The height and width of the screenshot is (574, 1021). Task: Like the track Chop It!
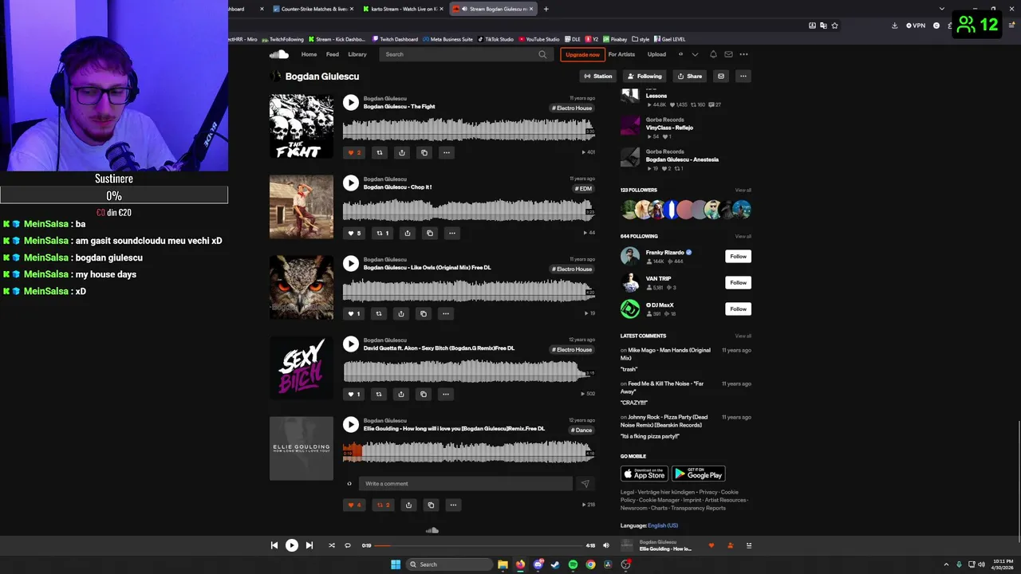[x=353, y=233]
